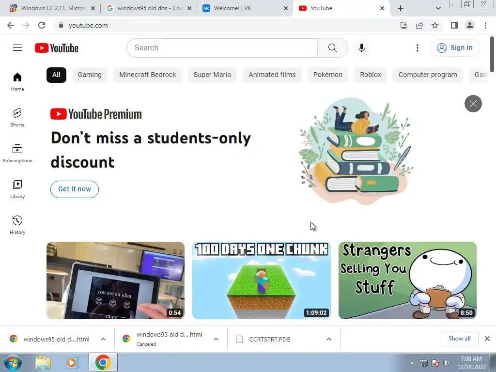Image resolution: width=496 pixels, height=372 pixels.
Task: Select the Roblox chip
Action: point(371,75)
